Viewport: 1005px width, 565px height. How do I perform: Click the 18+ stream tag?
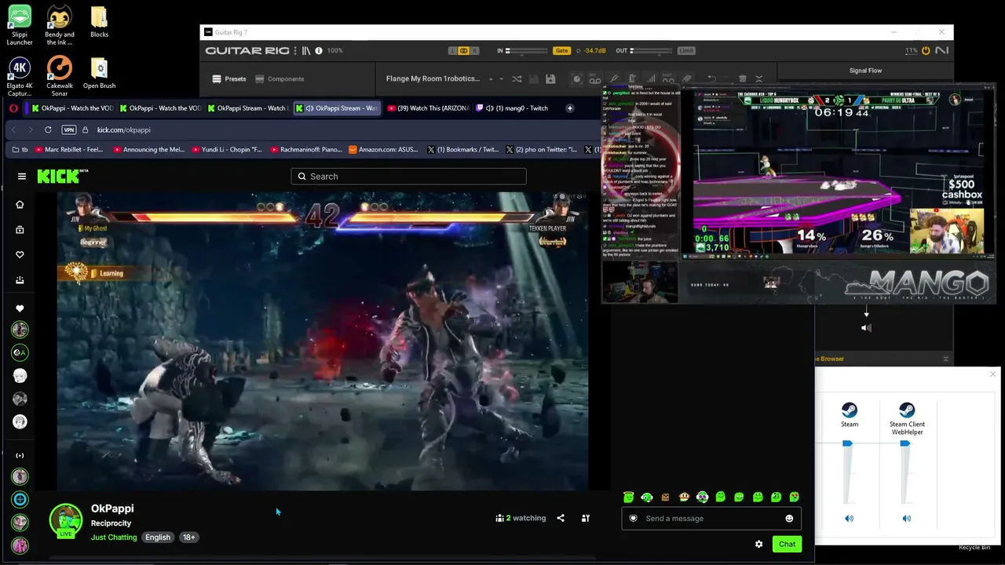click(x=188, y=538)
